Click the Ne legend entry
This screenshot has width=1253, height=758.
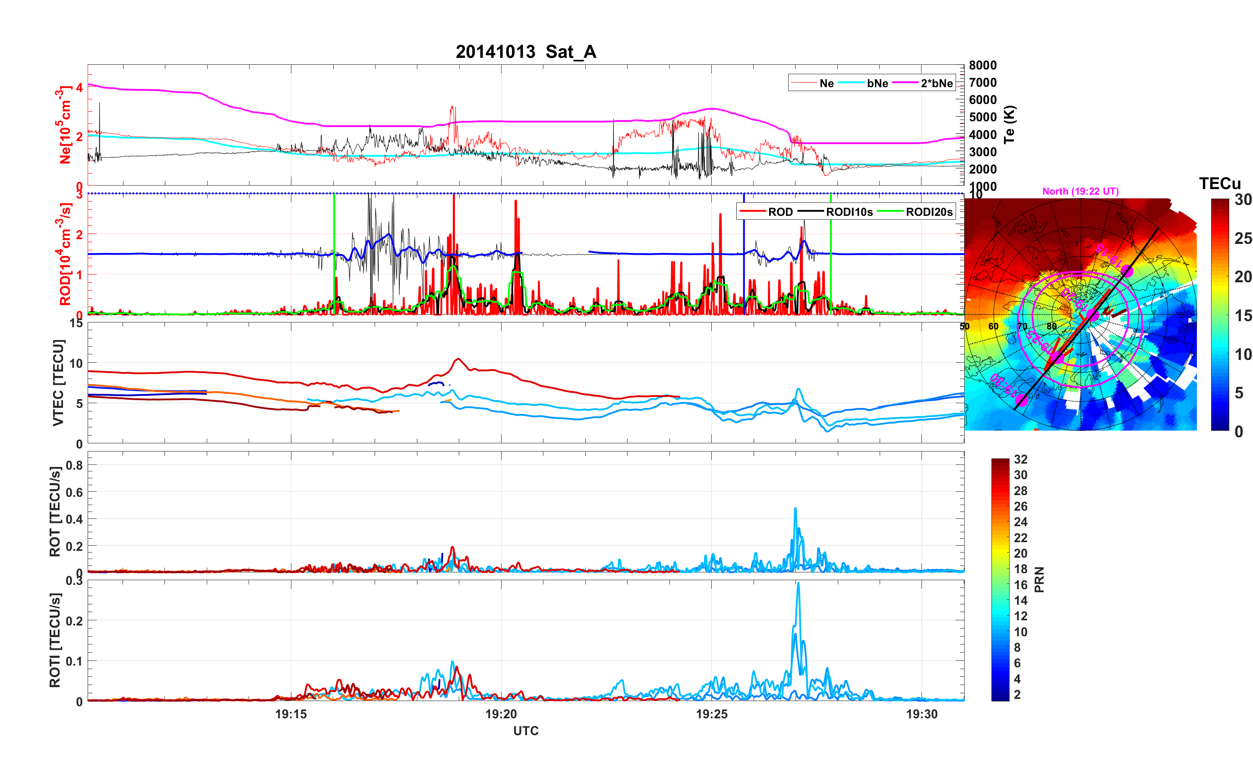(x=827, y=83)
